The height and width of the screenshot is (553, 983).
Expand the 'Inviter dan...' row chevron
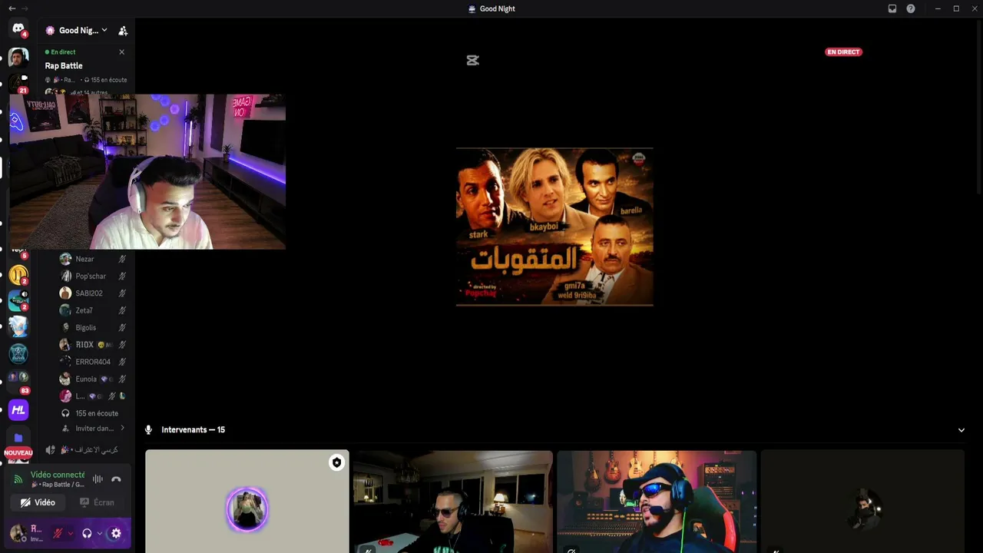click(x=122, y=429)
